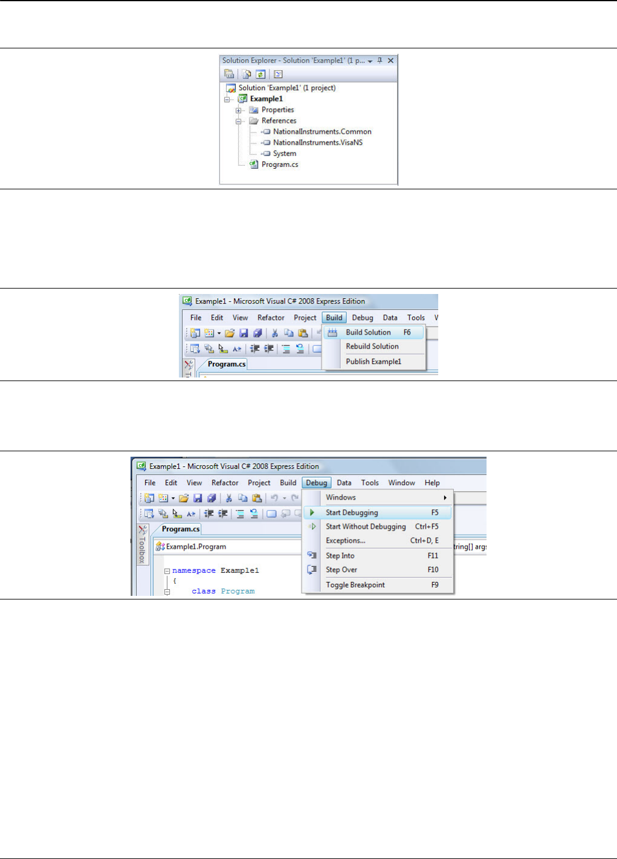Click Refresh icon in Solution Explorer toolbar
Image resolution: width=617 pixels, height=859 pixels.
pos(260,74)
